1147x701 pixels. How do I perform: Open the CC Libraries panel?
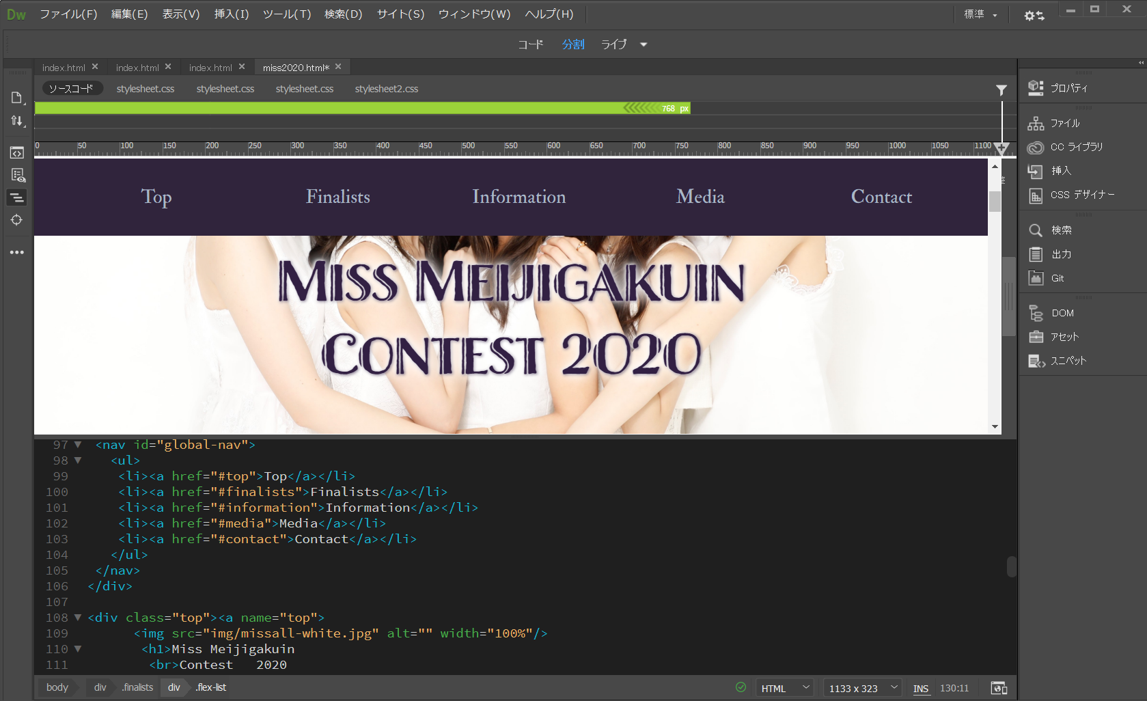tap(1075, 147)
